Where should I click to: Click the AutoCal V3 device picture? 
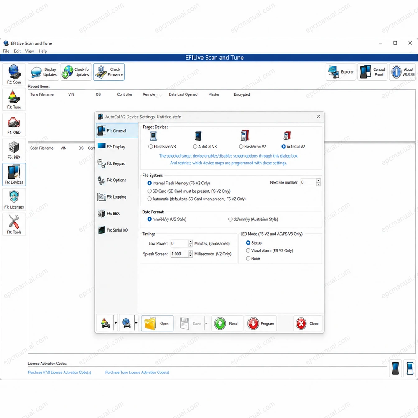coord(198,136)
